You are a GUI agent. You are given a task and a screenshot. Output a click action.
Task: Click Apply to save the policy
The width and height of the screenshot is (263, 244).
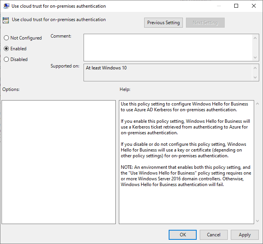click(245, 235)
